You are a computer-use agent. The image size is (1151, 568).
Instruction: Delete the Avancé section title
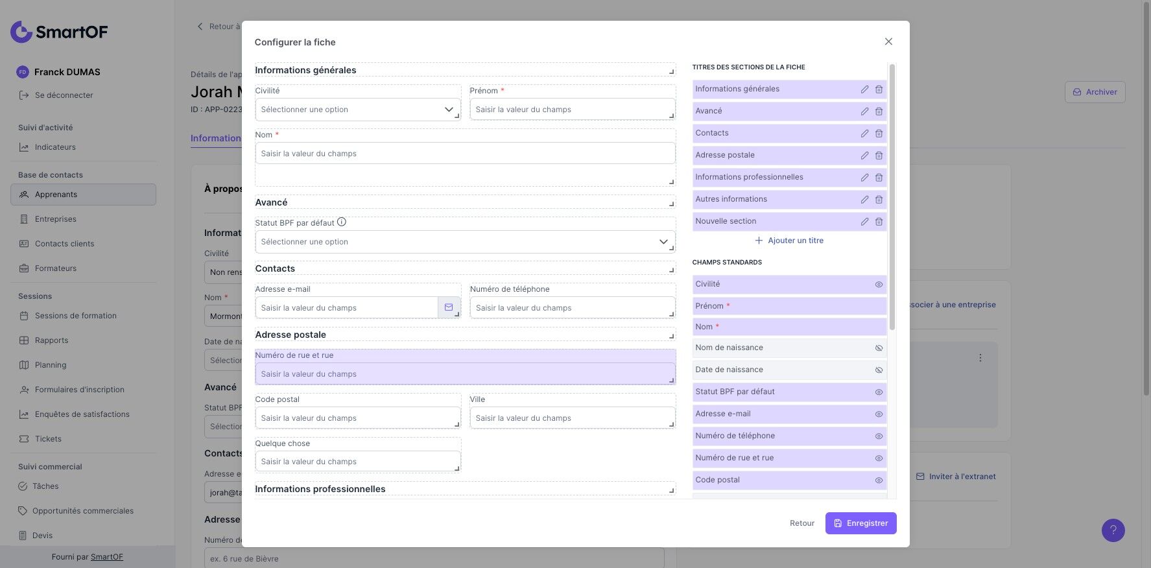click(x=879, y=112)
